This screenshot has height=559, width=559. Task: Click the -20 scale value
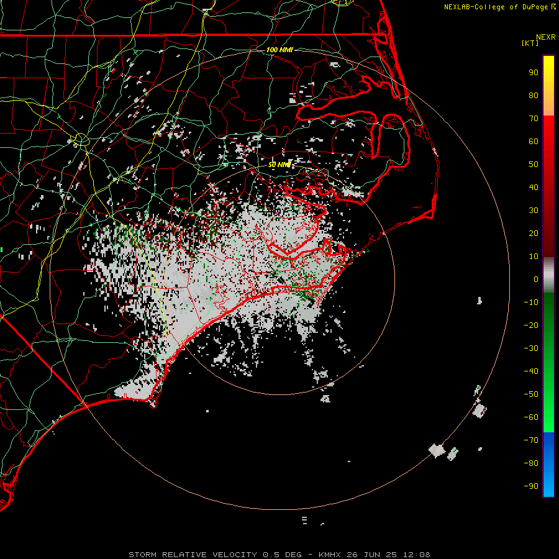tap(531, 325)
